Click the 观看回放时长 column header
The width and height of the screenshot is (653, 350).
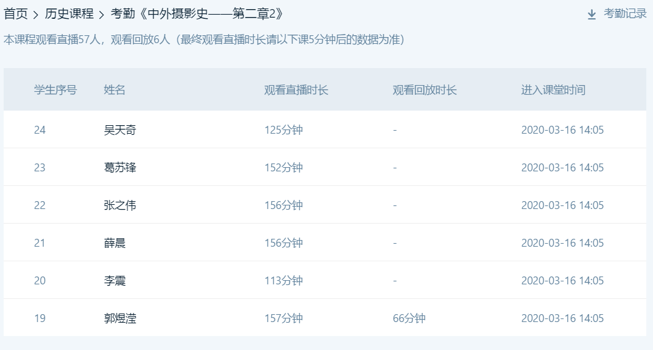point(425,90)
